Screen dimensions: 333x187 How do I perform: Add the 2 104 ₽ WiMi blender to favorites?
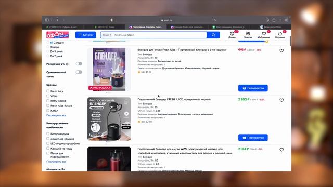click(281, 150)
